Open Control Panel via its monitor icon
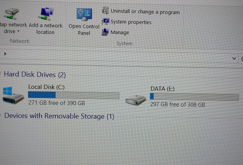Viewport: 243px width, 165px height. [x=84, y=15]
